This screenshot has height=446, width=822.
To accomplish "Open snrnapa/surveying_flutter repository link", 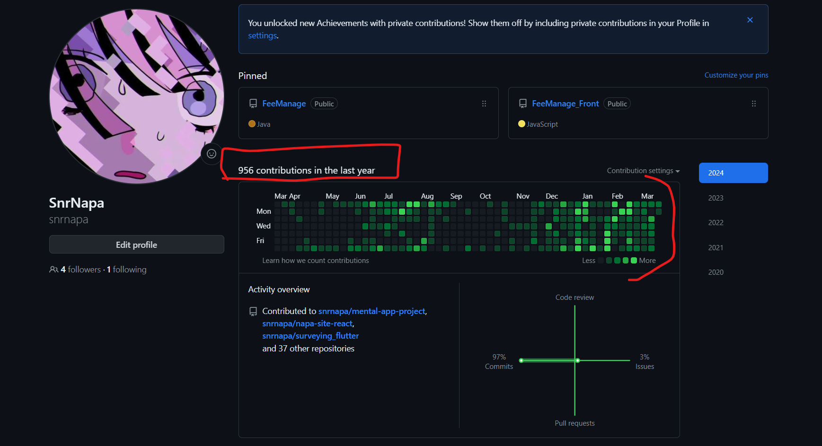I will point(310,336).
